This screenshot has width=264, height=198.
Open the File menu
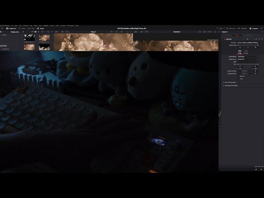[x=12, y=26]
